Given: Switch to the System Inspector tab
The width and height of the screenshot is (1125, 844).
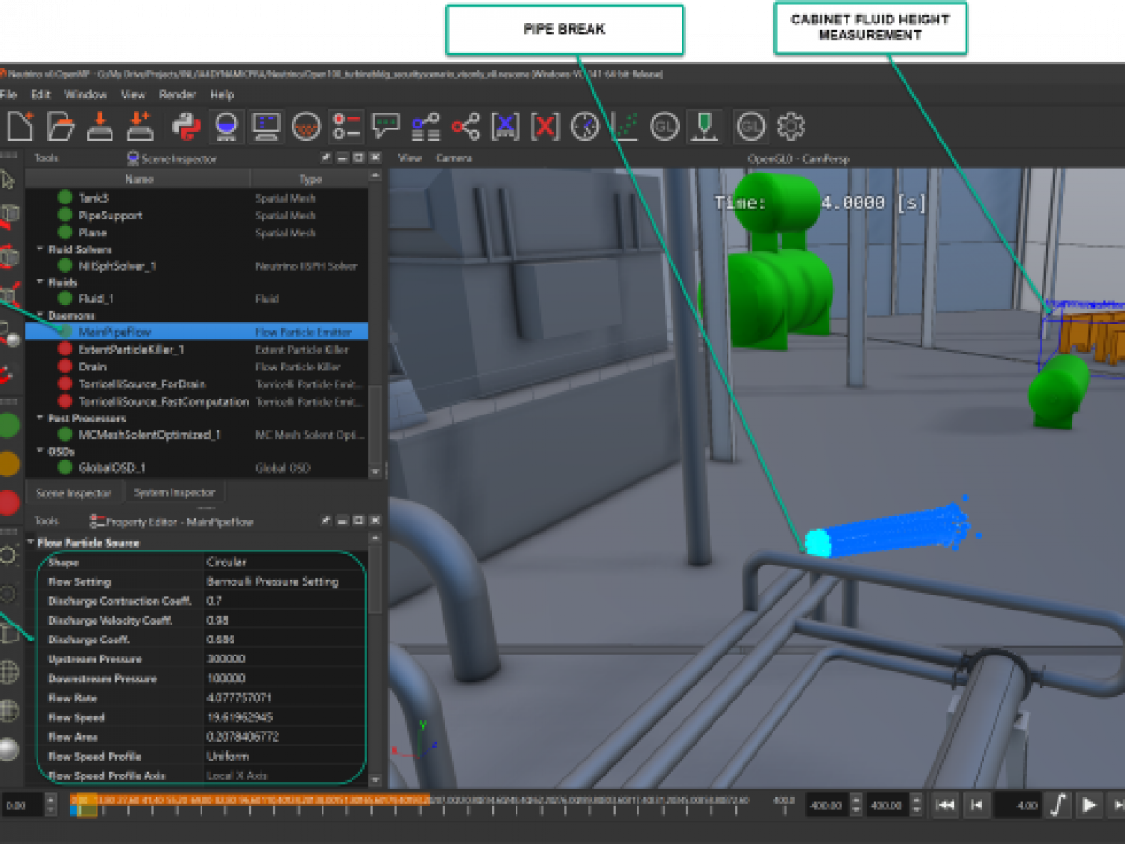Looking at the screenshot, I should click(173, 492).
